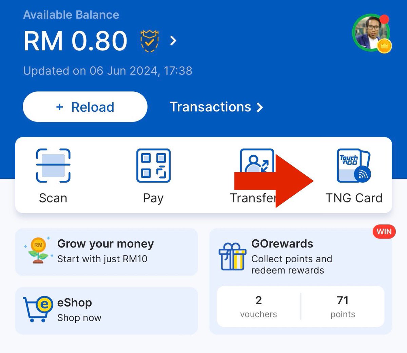Screen dimensions: 407x353
Task: Open the Grow your money card
Action: [106, 252]
